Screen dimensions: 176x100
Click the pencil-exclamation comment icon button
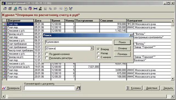tap(78, 88)
